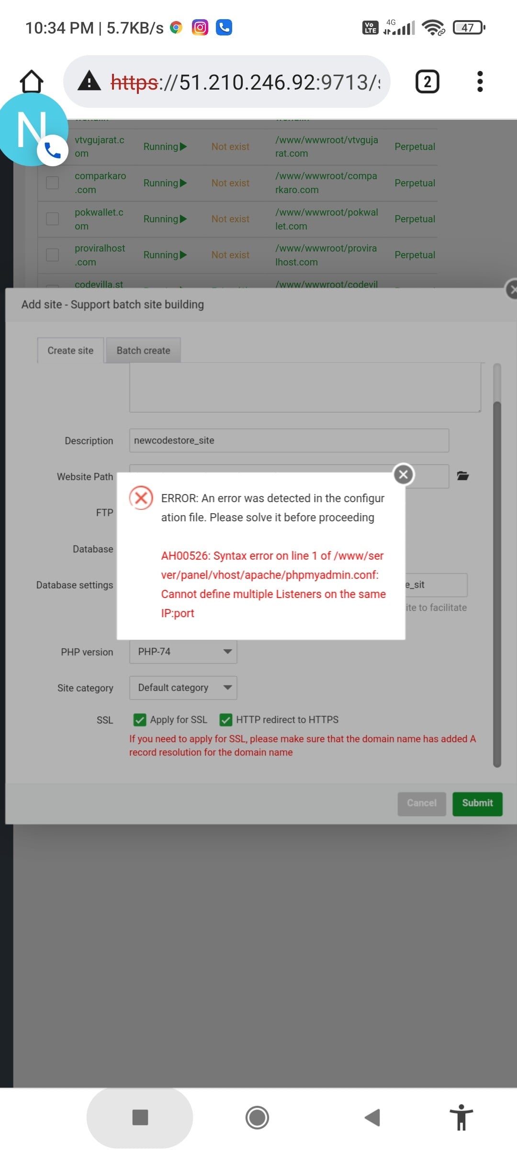This screenshot has height=1150, width=517.
Task: Open the comparkaro.com site link
Action: click(101, 183)
